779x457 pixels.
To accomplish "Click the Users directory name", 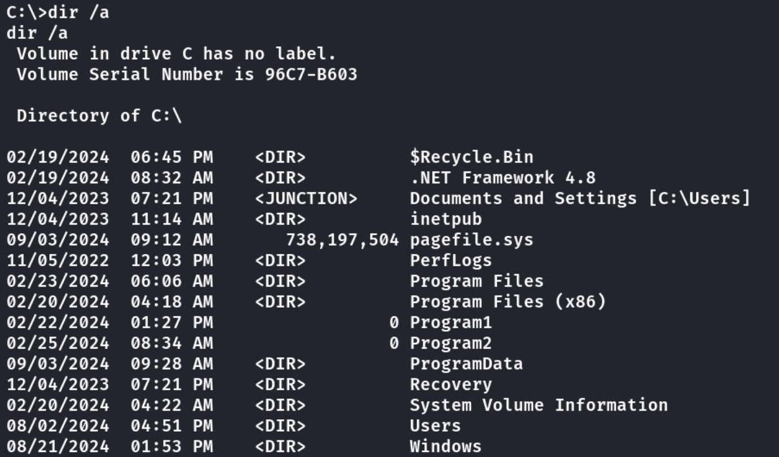I will (435, 426).
